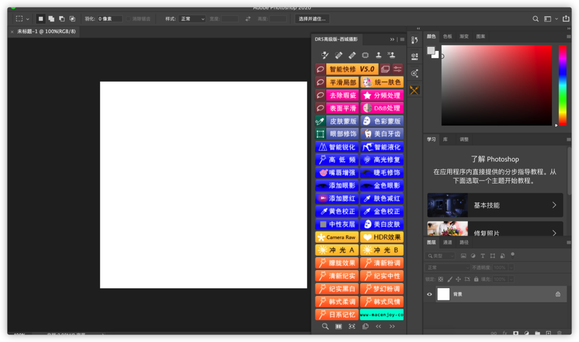
Task: Open the sliders settings icon beside 智能快修
Action: click(x=398, y=69)
